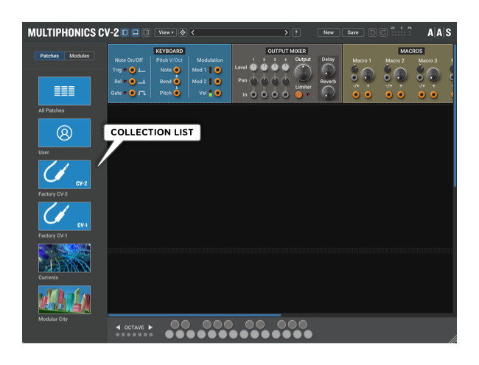Click the Macro 2 bipolar -/+ output jack

pos(389,95)
